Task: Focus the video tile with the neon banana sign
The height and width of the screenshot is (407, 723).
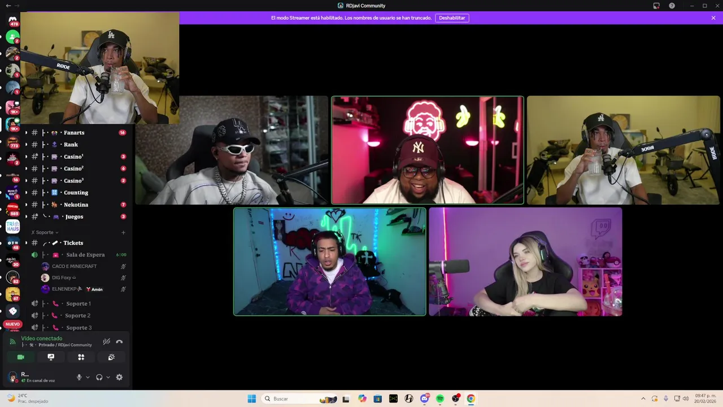Action: click(428, 150)
